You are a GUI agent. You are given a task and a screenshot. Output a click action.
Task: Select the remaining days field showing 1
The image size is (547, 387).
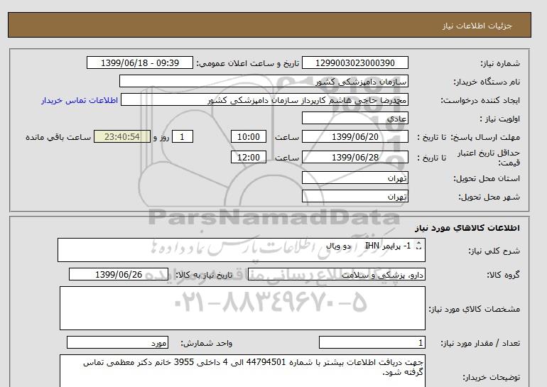pos(183,136)
